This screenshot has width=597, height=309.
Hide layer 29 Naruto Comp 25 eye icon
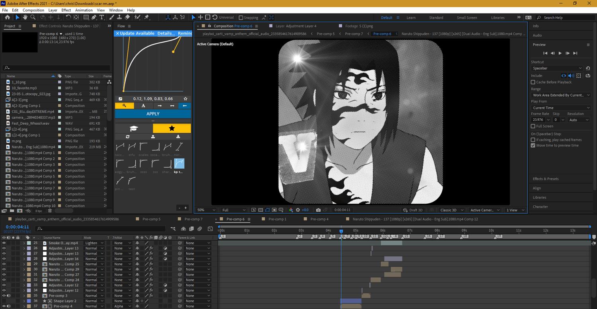(4, 264)
